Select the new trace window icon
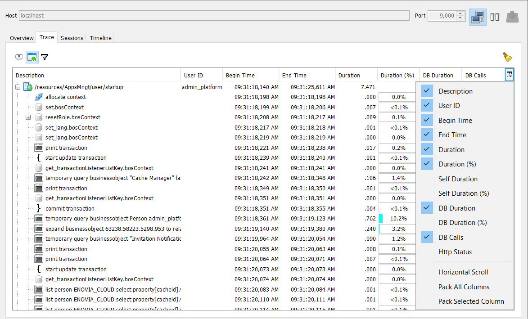528x319 pixels. click(x=32, y=57)
